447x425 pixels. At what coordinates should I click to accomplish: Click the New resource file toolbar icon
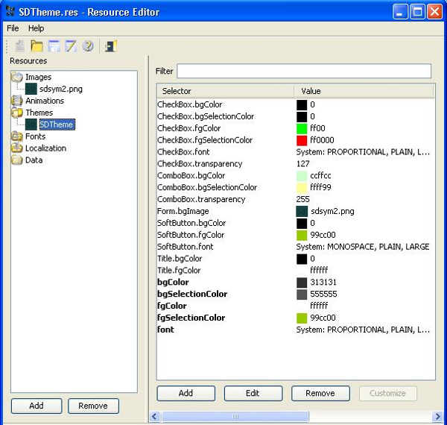[x=19, y=46]
